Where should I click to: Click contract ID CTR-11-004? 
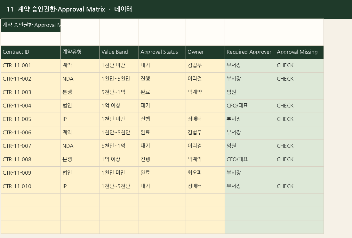pos(31,106)
